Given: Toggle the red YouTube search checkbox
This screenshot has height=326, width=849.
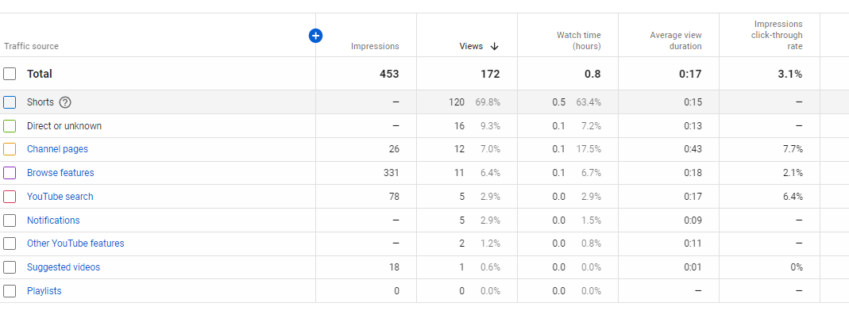Looking at the screenshot, I should click(x=10, y=197).
